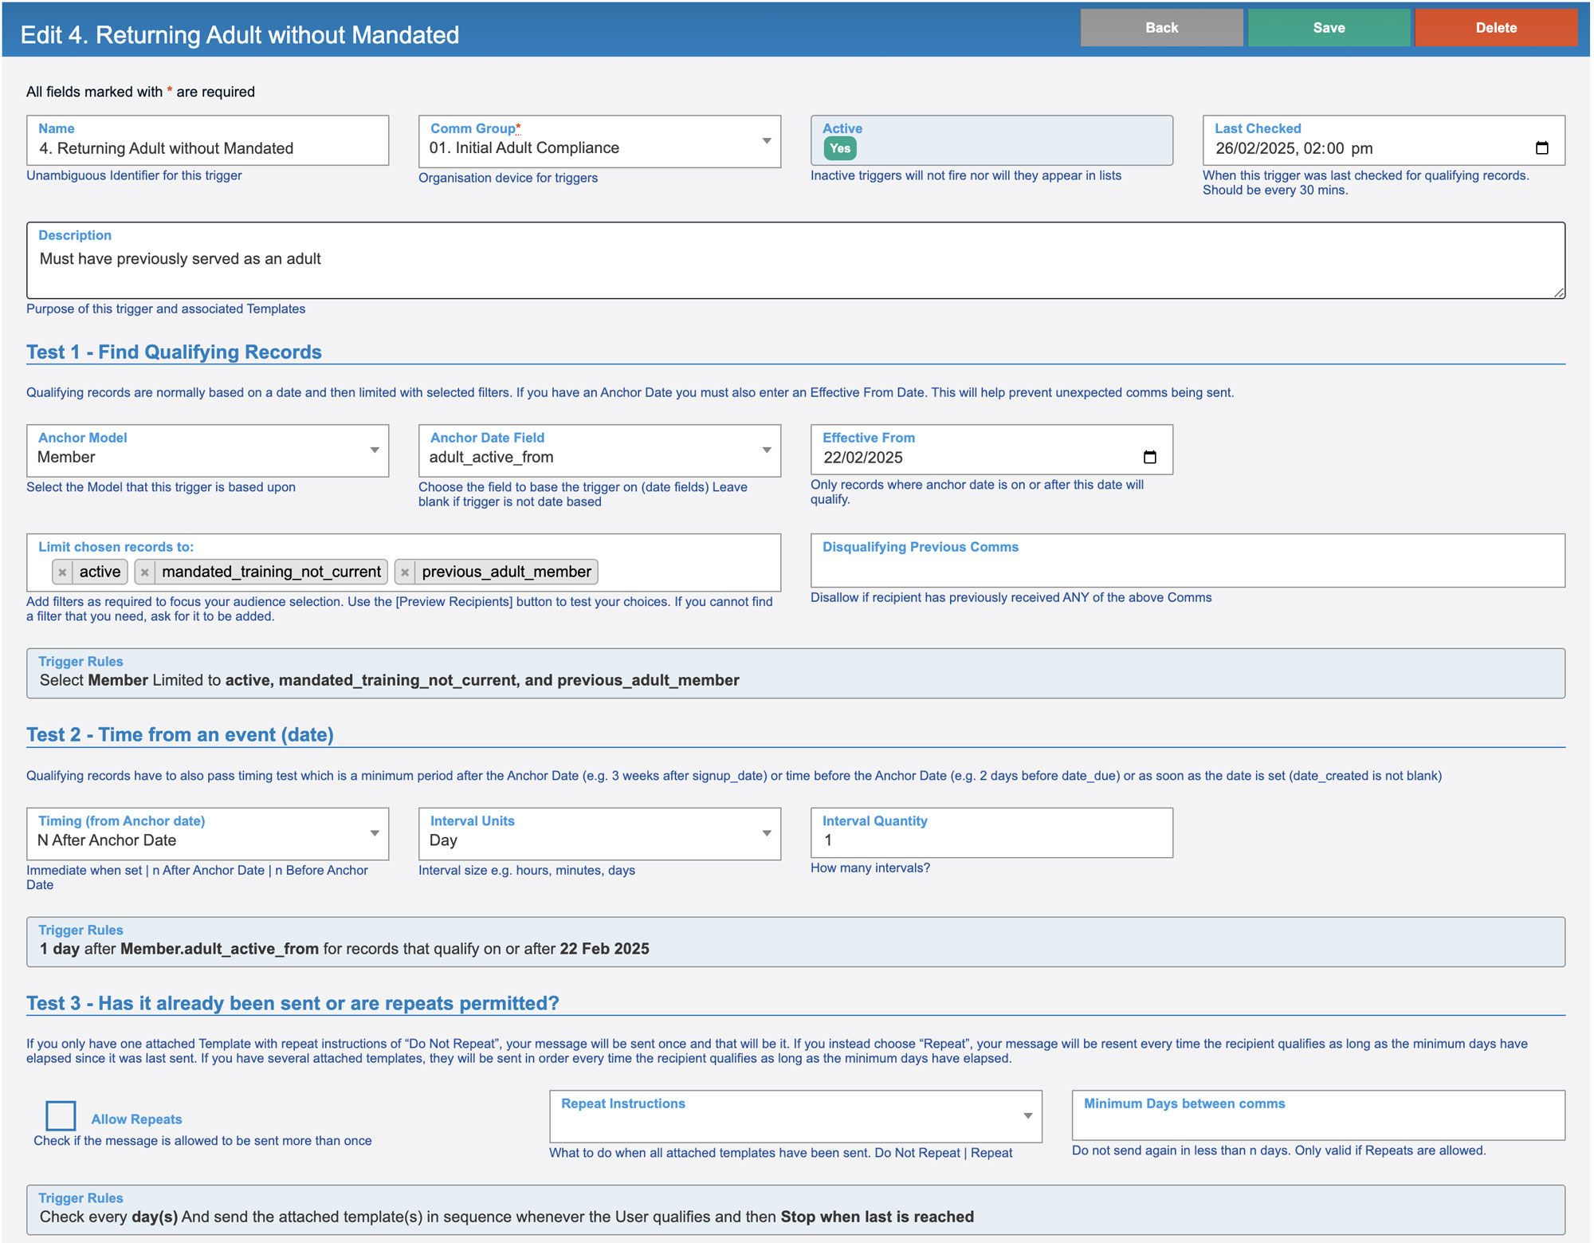This screenshot has height=1243, width=1594.
Task: Remove the mandated_training_not_current filter tag
Action: [x=145, y=572]
